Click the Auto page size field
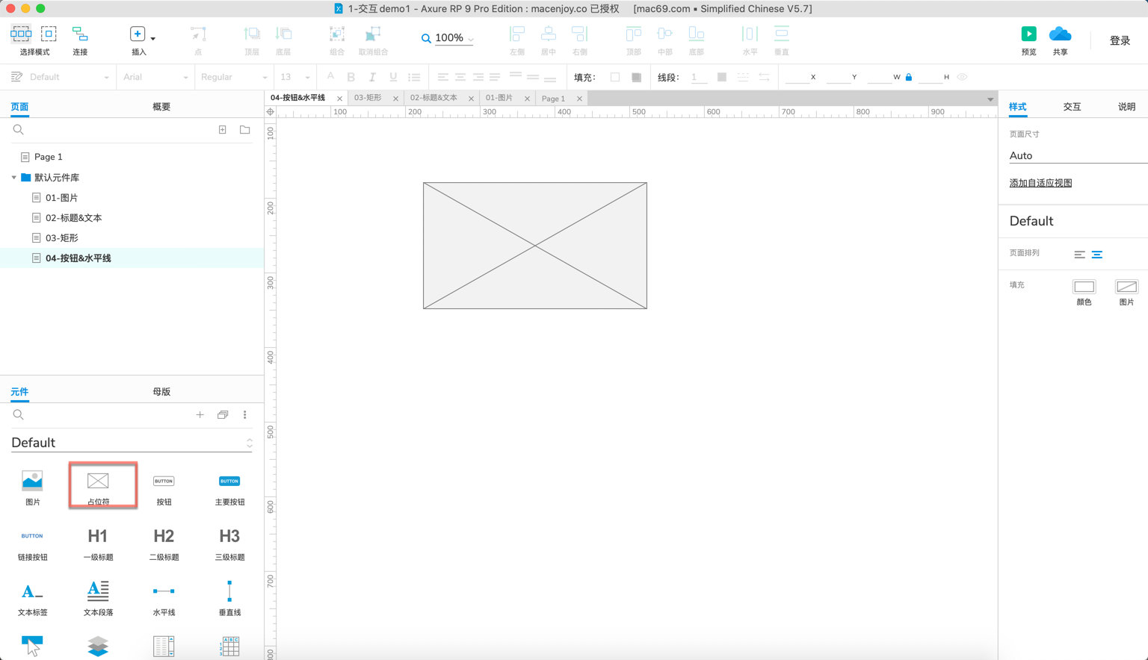This screenshot has width=1148, height=660. click(x=1078, y=155)
